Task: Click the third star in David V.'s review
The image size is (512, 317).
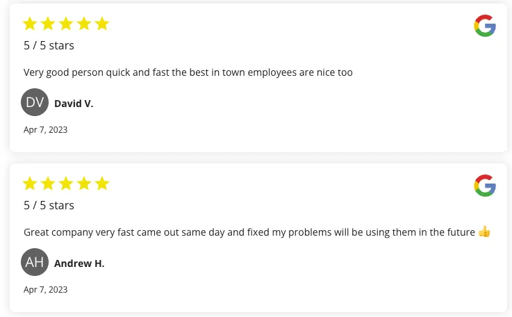Action: pyautogui.click(x=66, y=24)
